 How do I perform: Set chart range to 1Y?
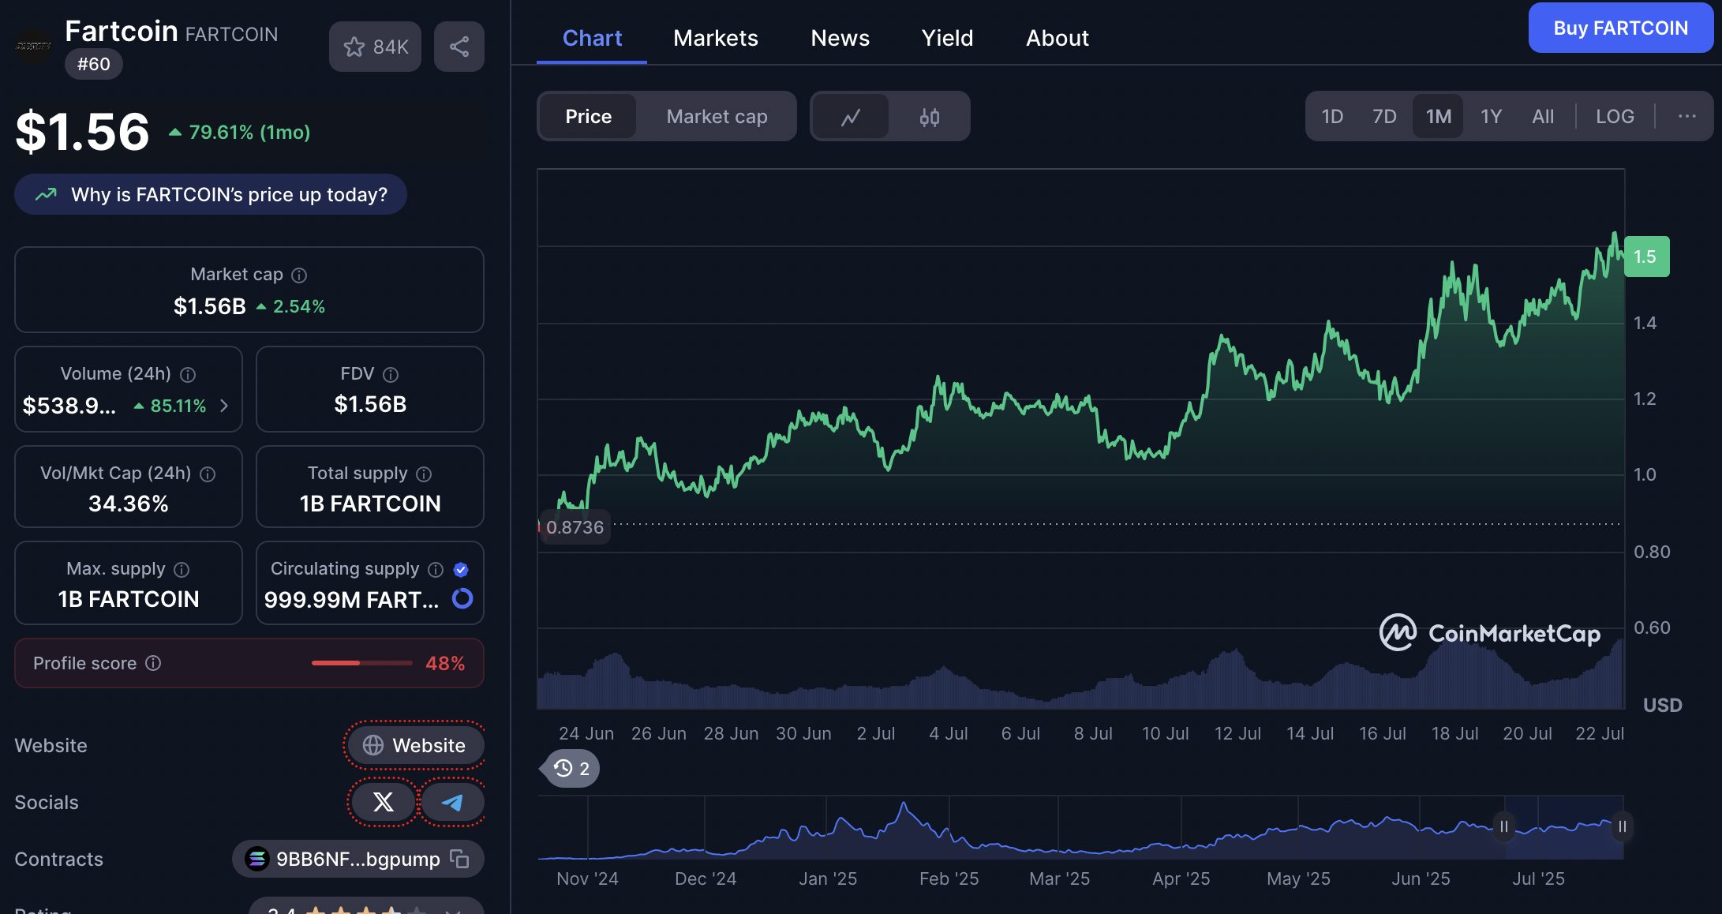tap(1491, 117)
